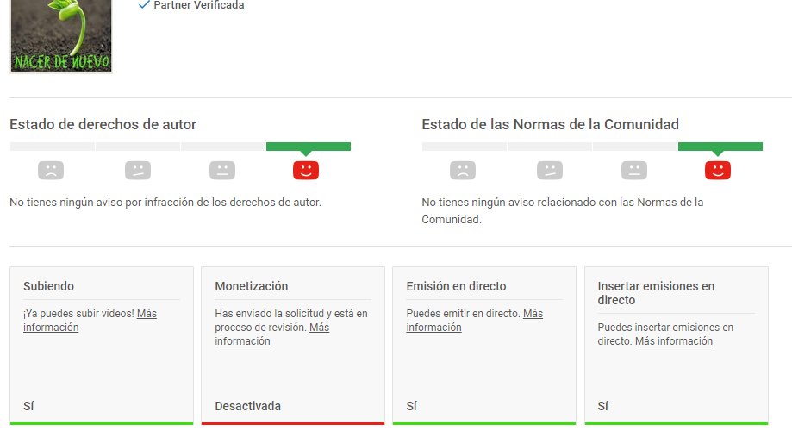The width and height of the screenshot is (792, 437).
Task: Click the Monetización card title
Action: [251, 286]
